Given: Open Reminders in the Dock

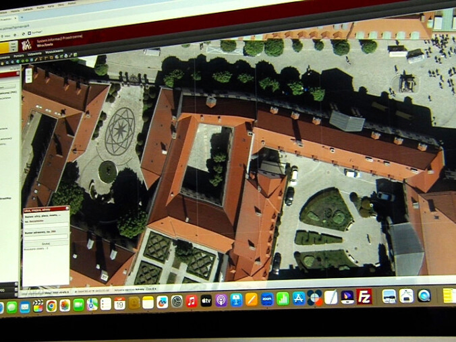Looking at the screenshot, I should 106,304.
